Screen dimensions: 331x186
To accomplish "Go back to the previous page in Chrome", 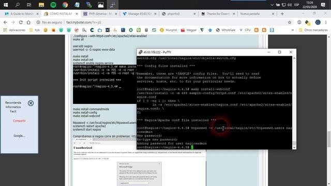I will [5, 22].
